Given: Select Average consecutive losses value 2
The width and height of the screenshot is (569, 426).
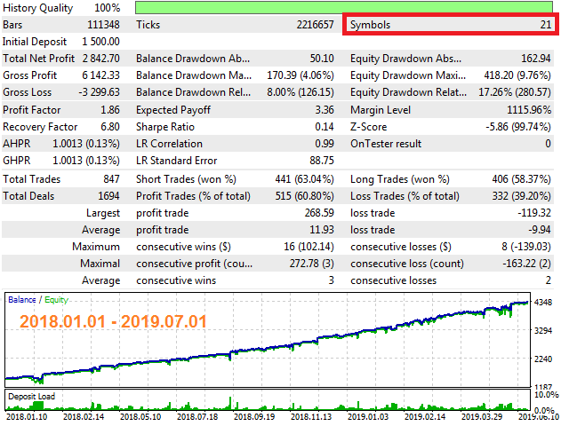Looking at the screenshot, I should coord(548,280).
